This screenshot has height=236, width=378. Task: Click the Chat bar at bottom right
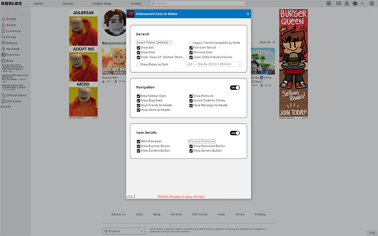[372, 233]
